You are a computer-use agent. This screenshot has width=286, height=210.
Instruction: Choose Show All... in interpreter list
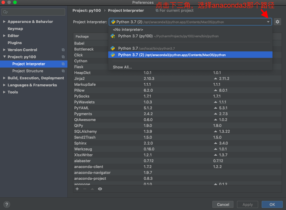click(x=190, y=67)
